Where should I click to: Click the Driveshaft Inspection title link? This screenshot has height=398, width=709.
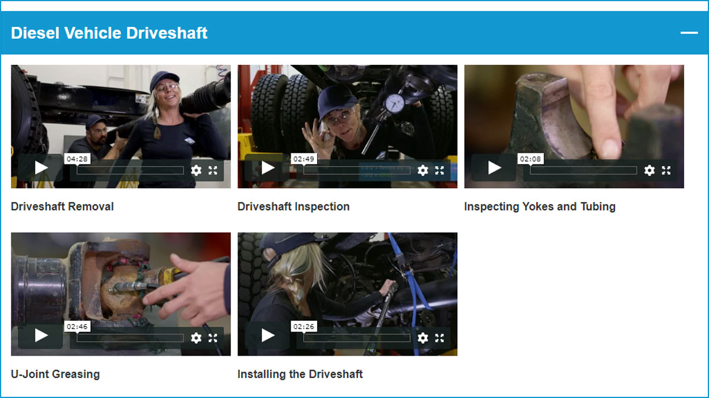(x=294, y=207)
